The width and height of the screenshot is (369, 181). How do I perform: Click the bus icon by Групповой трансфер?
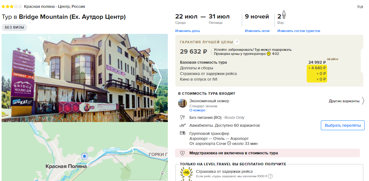coord(182,133)
